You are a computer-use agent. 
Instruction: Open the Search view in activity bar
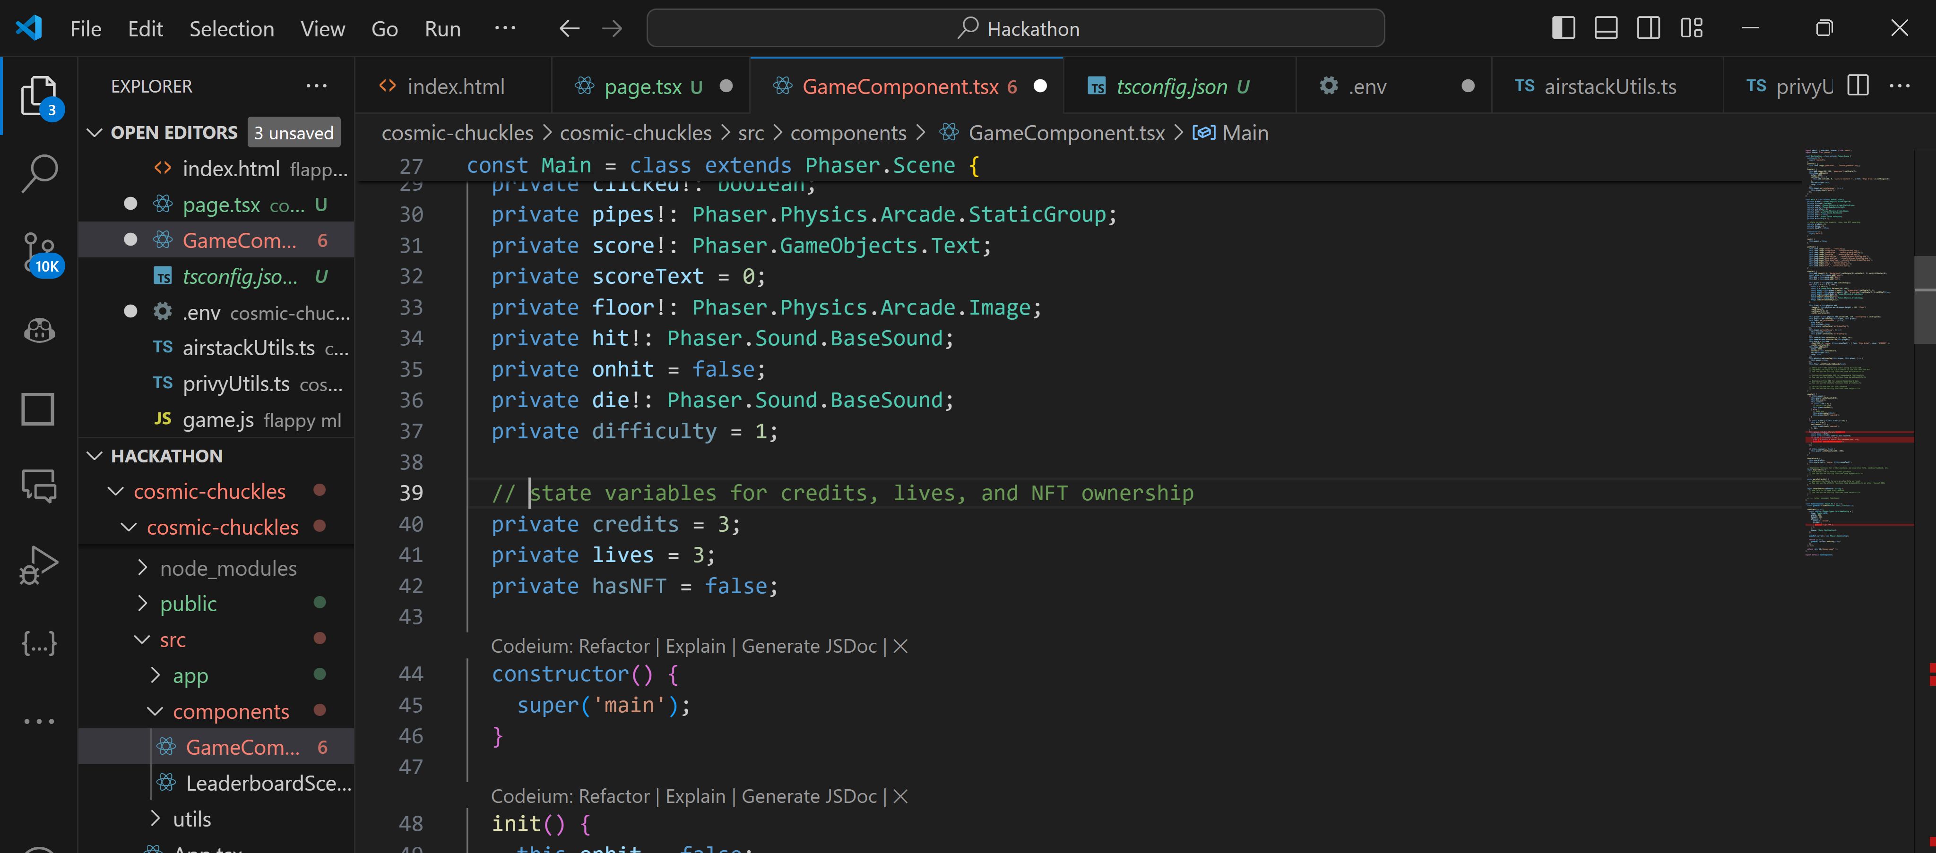[x=39, y=174]
